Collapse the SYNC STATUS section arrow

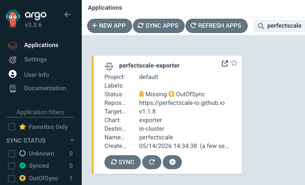(72, 140)
